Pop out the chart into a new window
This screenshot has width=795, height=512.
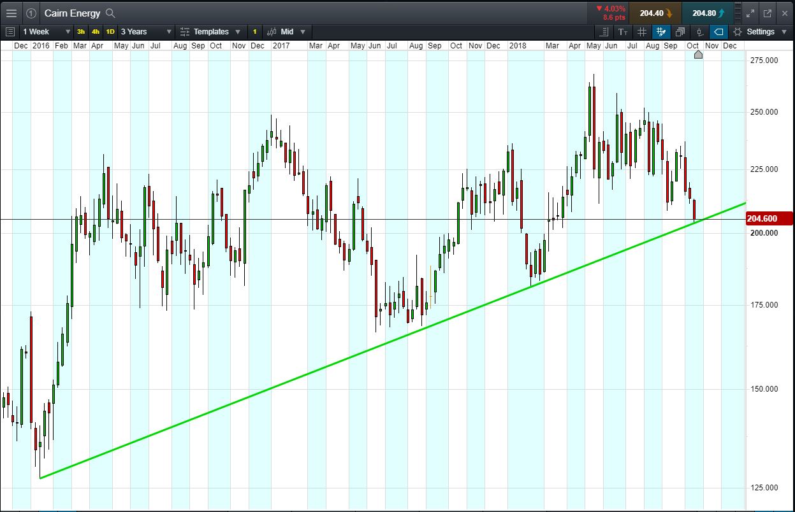point(768,13)
